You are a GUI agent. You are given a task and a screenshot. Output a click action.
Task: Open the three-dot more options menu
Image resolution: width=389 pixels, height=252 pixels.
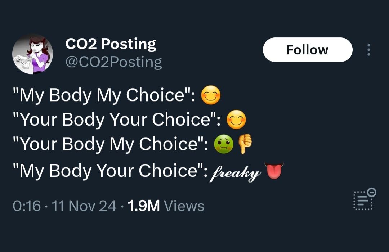click(x=369, y=50)
